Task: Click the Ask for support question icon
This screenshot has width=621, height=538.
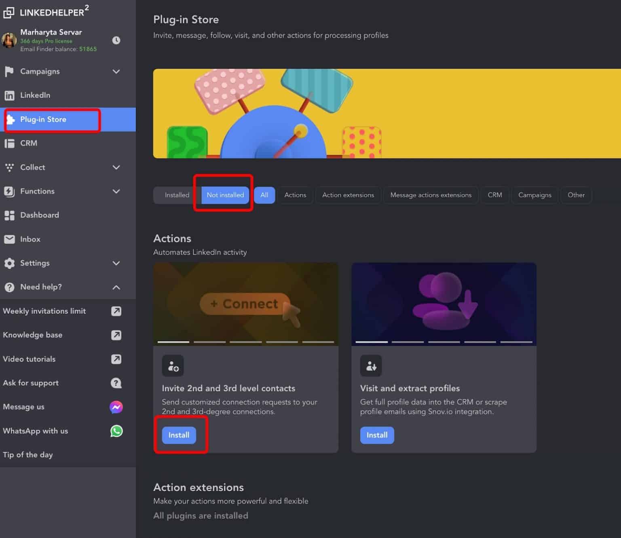Action: pos(116,383)
